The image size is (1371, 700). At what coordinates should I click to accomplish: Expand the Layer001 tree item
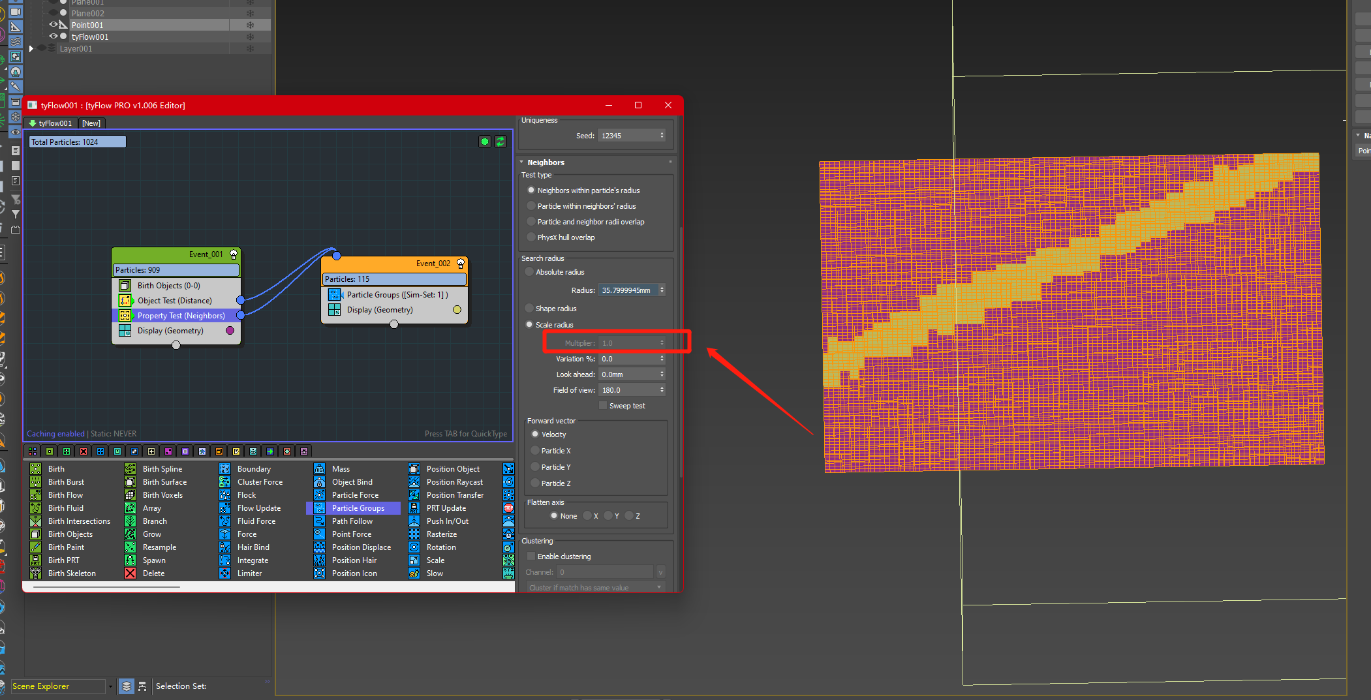[31, 49]
